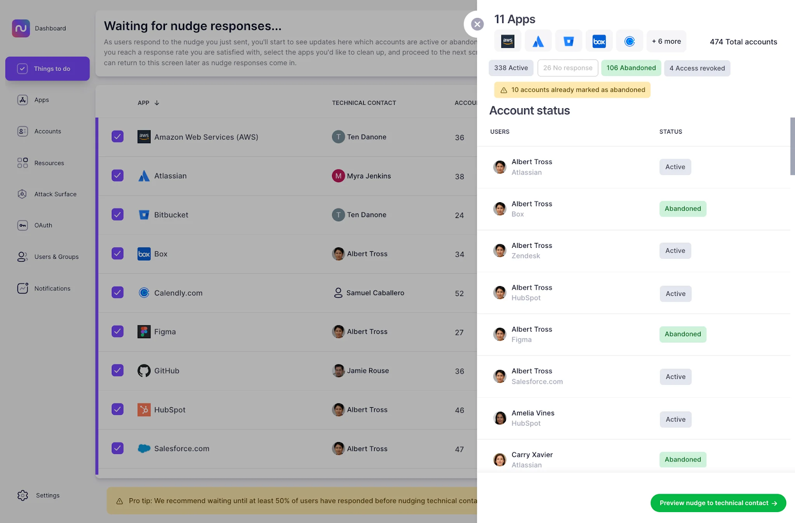Uncheck the GitHub row checkbox
Screen dimensions: 795x523
coord(117,371)
